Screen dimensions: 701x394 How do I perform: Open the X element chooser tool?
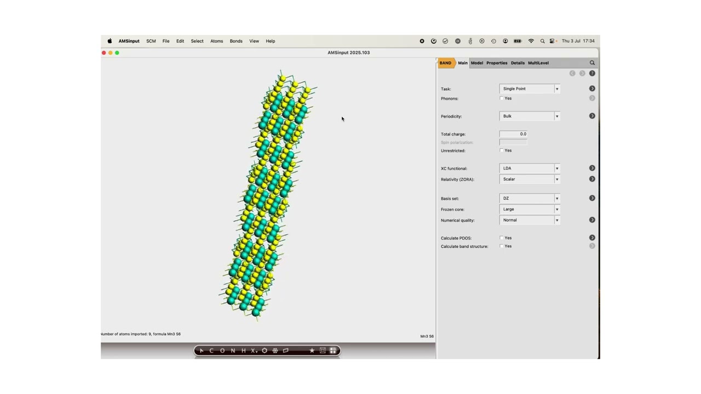coord(254,351)
